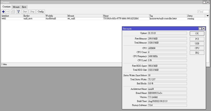Switch to the Container tab

[6, 7]
